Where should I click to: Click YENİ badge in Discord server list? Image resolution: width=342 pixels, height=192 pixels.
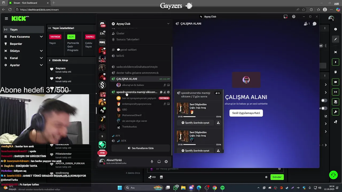point(102,153)
